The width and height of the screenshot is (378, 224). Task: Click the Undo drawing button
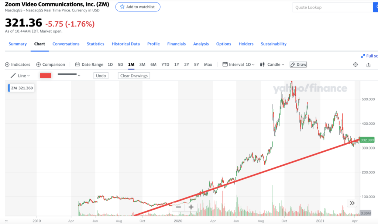tap(101, 76)
